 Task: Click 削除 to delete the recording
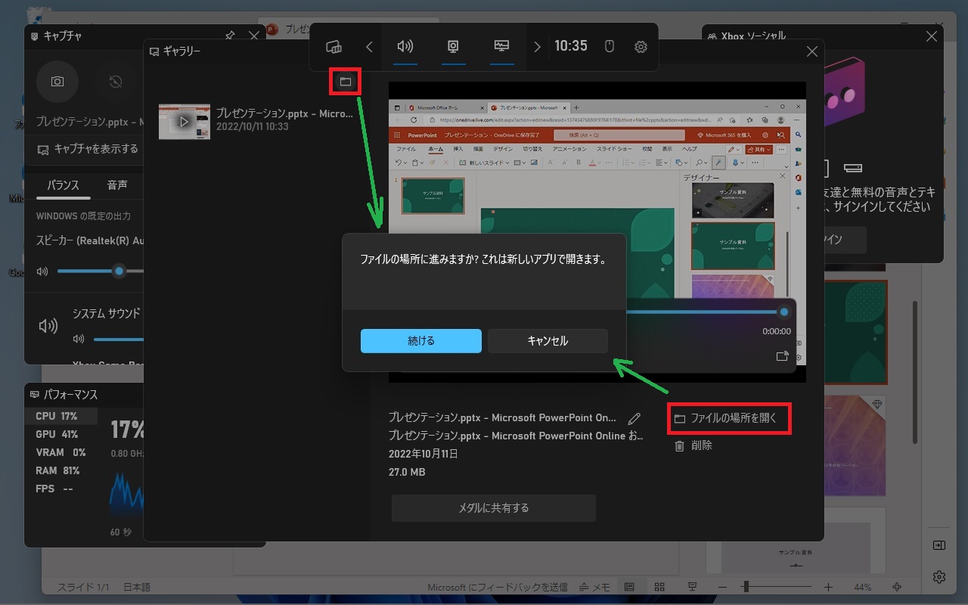click(x=693, y=445)
